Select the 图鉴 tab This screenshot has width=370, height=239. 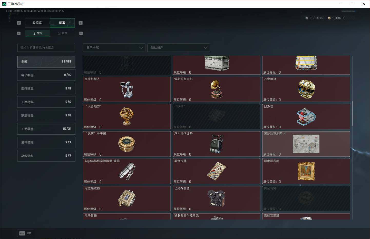pyautogui.click(x=62, y=23)
